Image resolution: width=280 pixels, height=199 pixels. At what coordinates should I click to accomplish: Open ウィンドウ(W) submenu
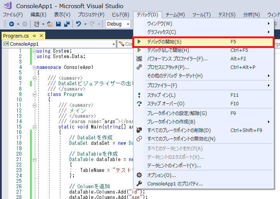click(x=204, y=23)
